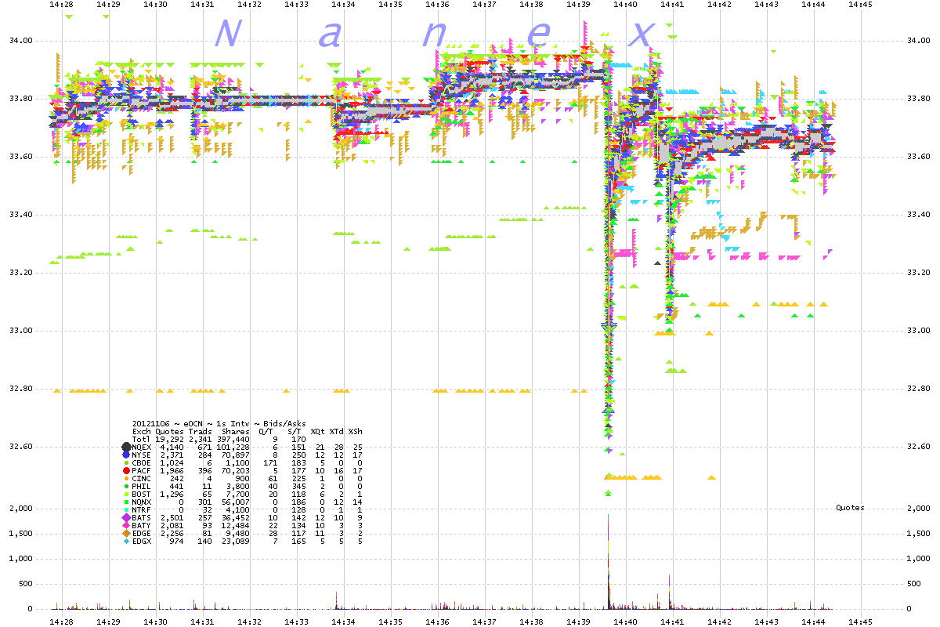Click NQEX shares value '101,228'
This screenshot has width=940, height=627.
[x=233, y=447]
